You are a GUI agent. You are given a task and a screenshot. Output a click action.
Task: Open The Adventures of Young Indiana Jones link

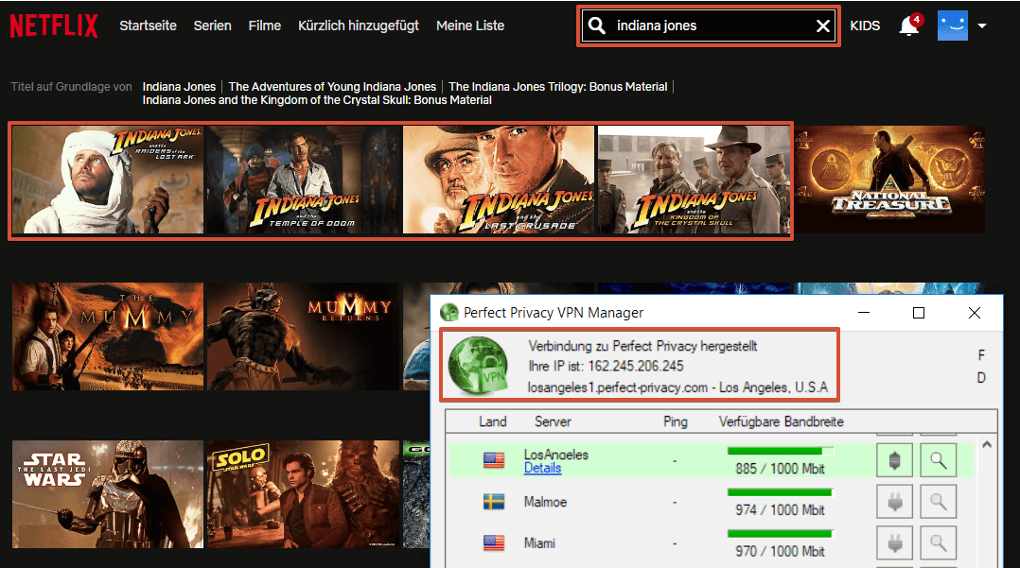click(332, 86)
